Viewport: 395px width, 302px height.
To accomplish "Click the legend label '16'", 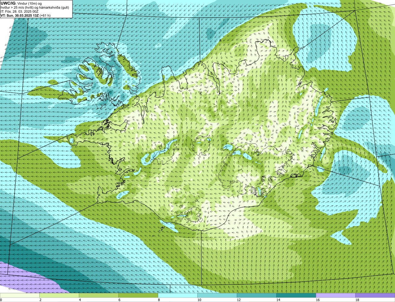I will 318,300.
